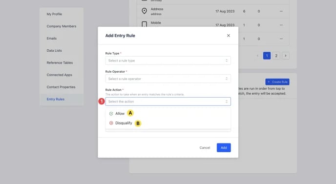Close the Add Entry Rule dialog
336x184 pixels.
[x=229, y=36]
